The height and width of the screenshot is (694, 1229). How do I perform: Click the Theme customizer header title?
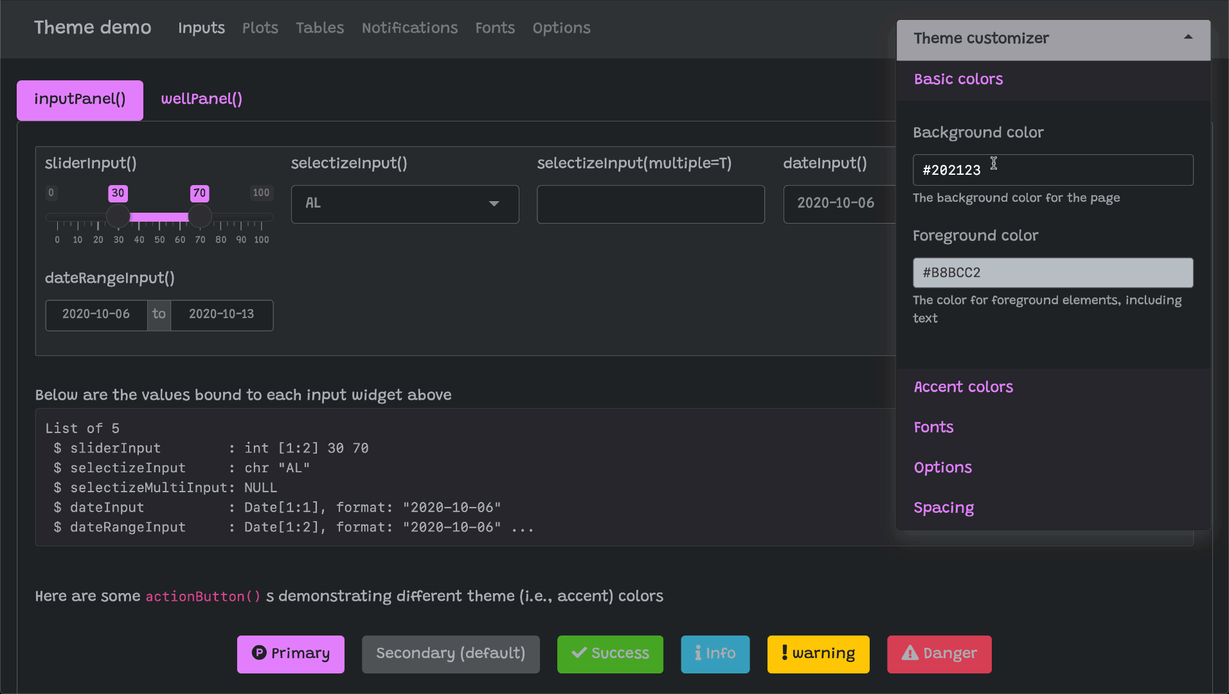(x=981, y=39)
